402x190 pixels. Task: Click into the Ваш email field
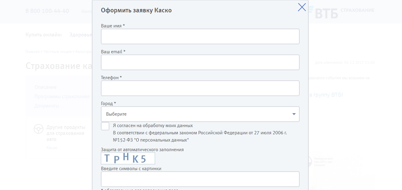[200, 62]
